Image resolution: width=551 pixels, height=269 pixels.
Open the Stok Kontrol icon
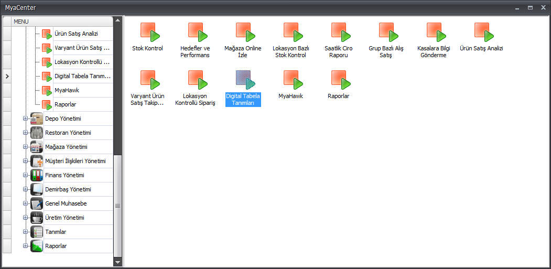(150, 33)
